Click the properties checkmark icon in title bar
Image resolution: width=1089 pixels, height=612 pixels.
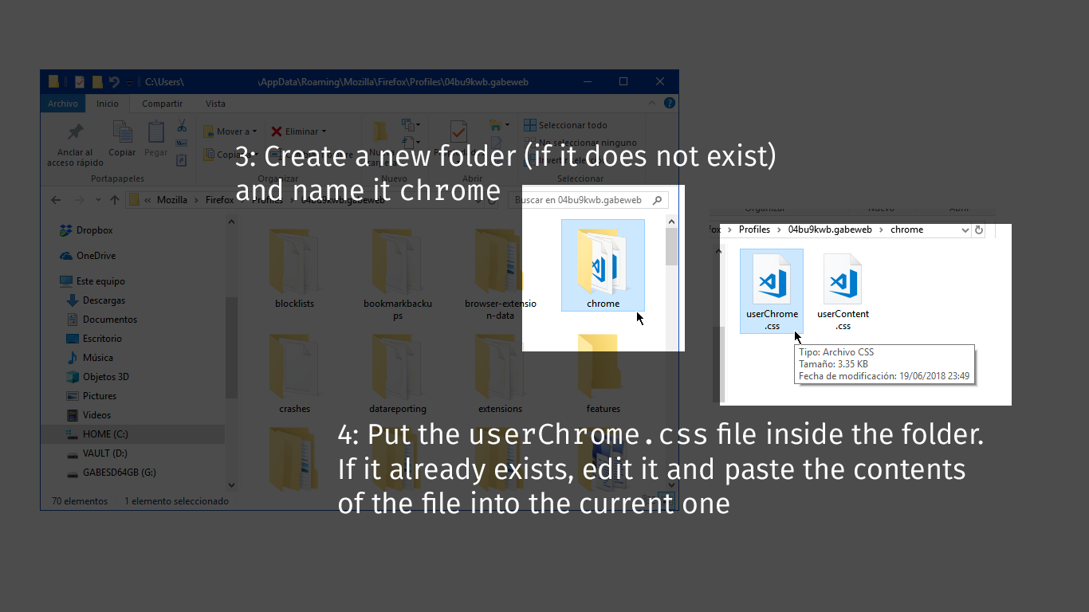(x=80, y=81)
